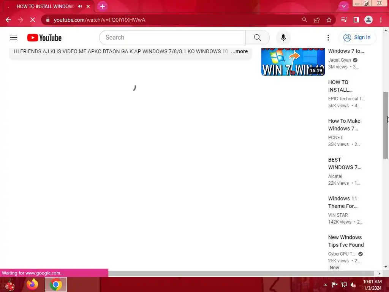The width and height of the screenshot is (389, 292).
Task: View site info via lock icon
Action: [48, 20]
